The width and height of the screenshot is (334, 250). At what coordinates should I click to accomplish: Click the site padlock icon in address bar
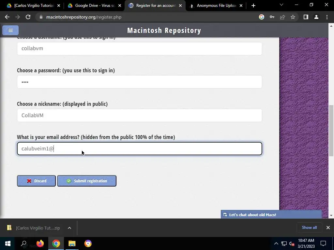coord(41,17)
